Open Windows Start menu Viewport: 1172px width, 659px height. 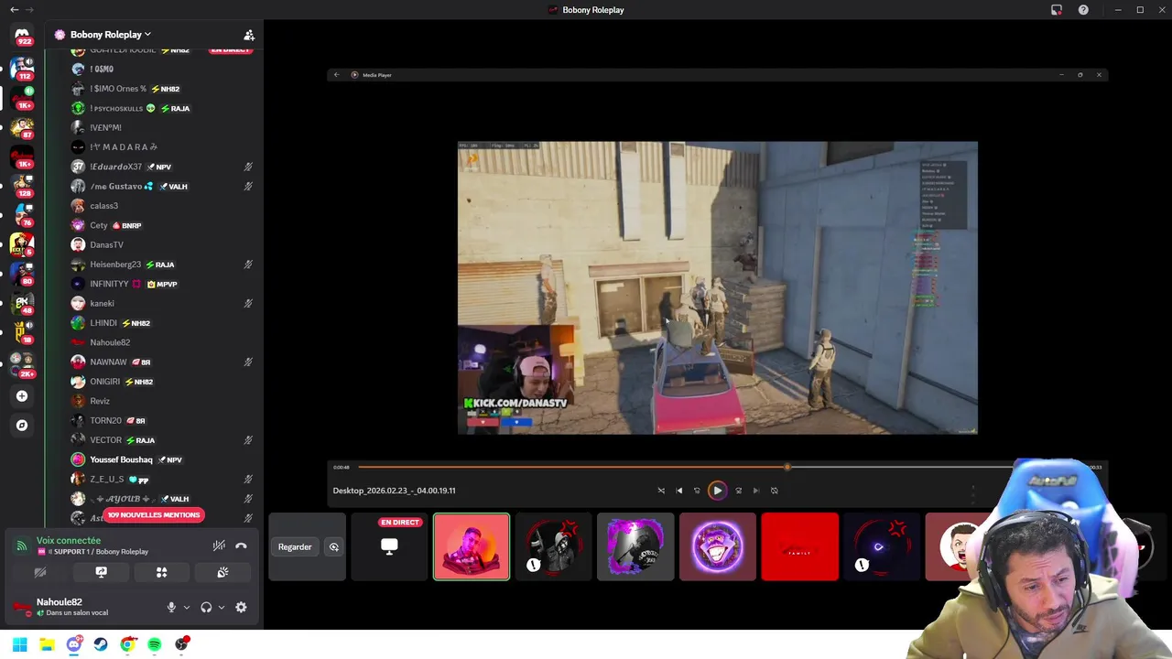[19, 644]
